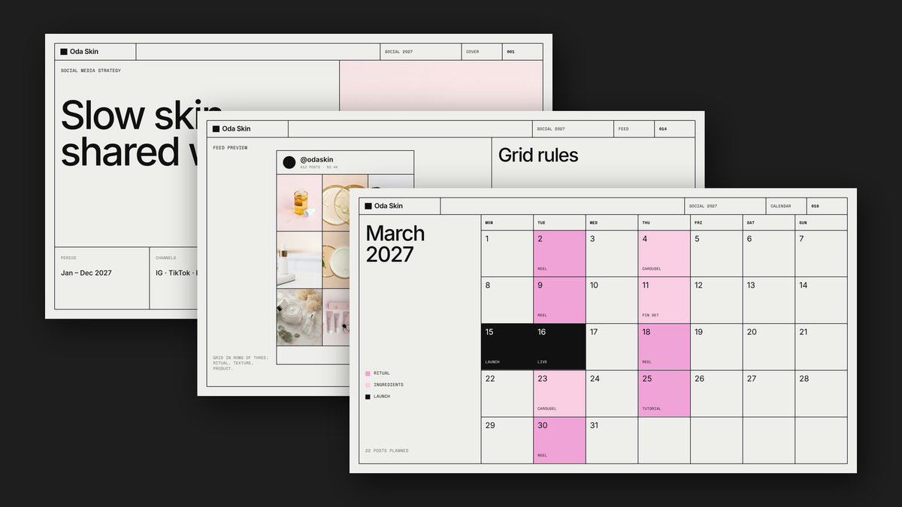Select the "@odaskin" handle text
This screenshot has width=902, height=507.
coord(316,159)
